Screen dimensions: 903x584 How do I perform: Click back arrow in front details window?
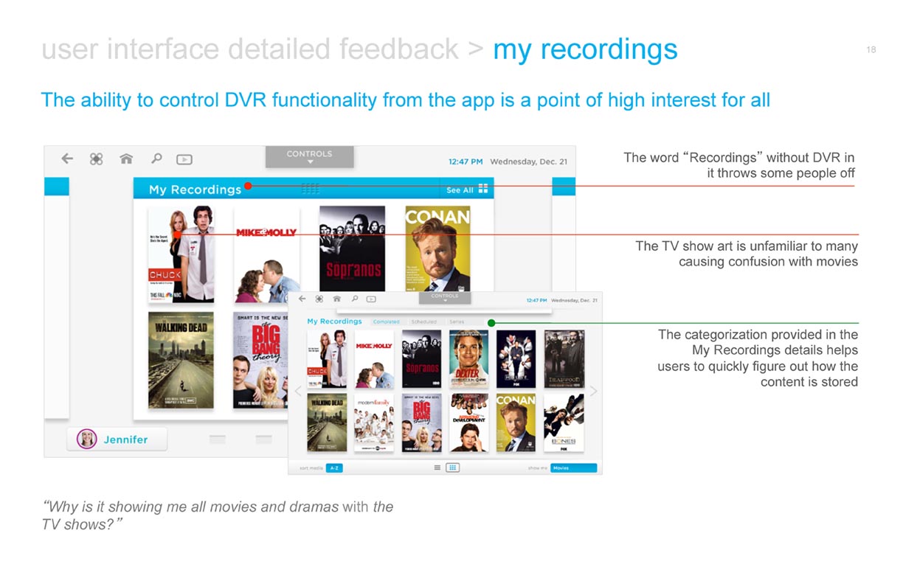[302, 299]
